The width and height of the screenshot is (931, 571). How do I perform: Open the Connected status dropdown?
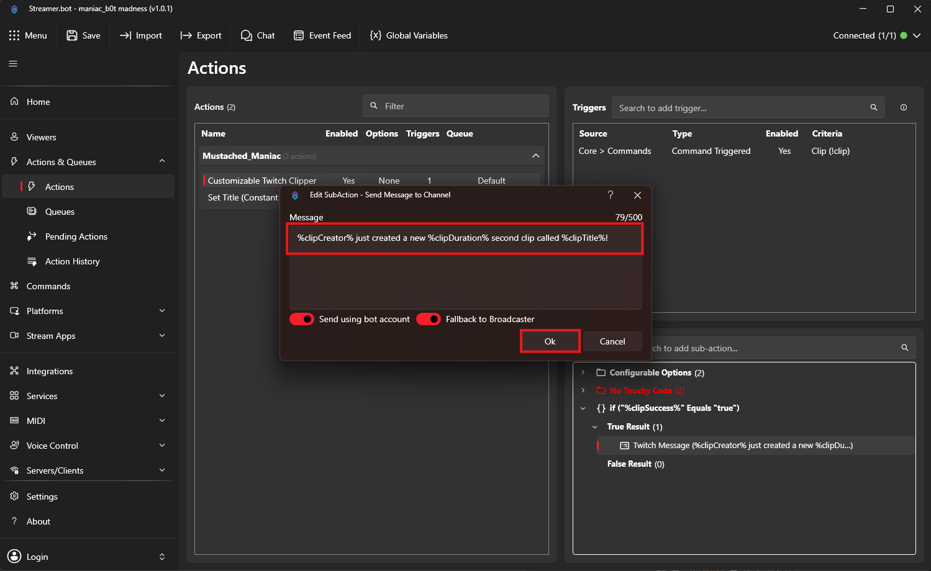(x=917, y=35)
